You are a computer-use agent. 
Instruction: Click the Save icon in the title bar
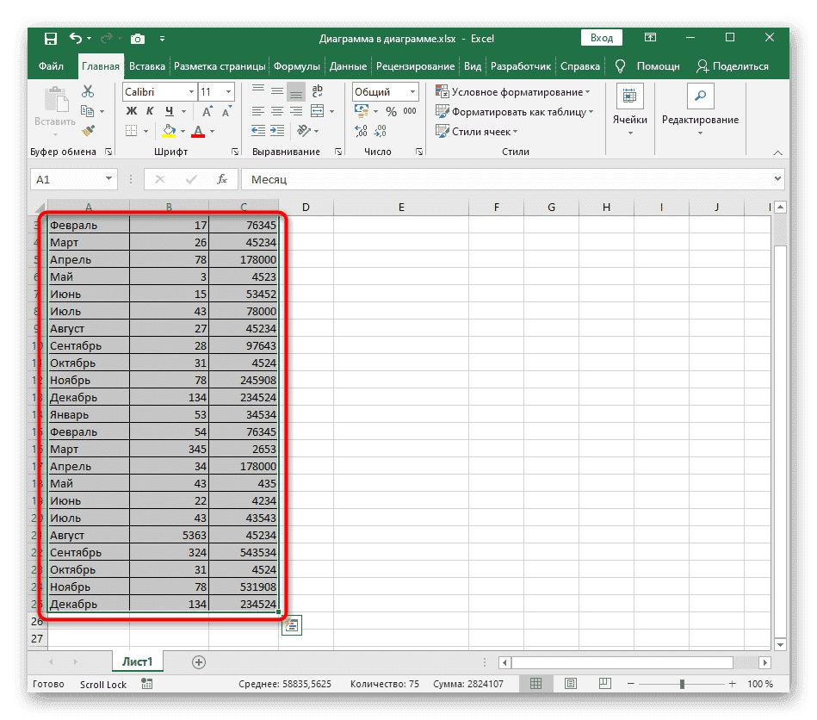click(x=51, y=38)
